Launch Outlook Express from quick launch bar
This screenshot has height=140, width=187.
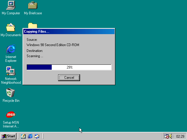[37, 136]
